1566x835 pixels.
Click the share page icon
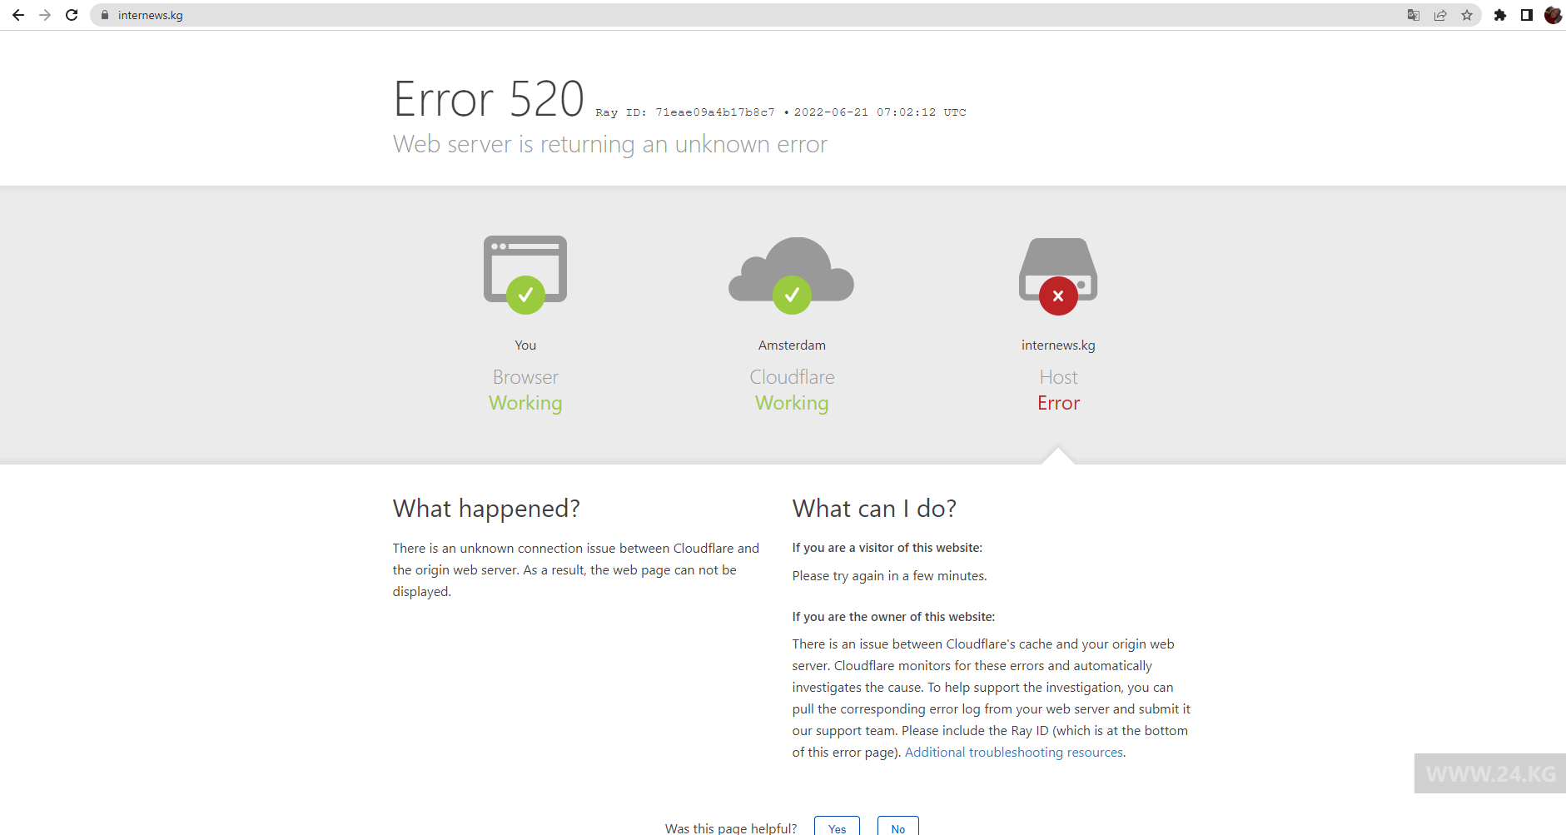(x=1439, y=15)
